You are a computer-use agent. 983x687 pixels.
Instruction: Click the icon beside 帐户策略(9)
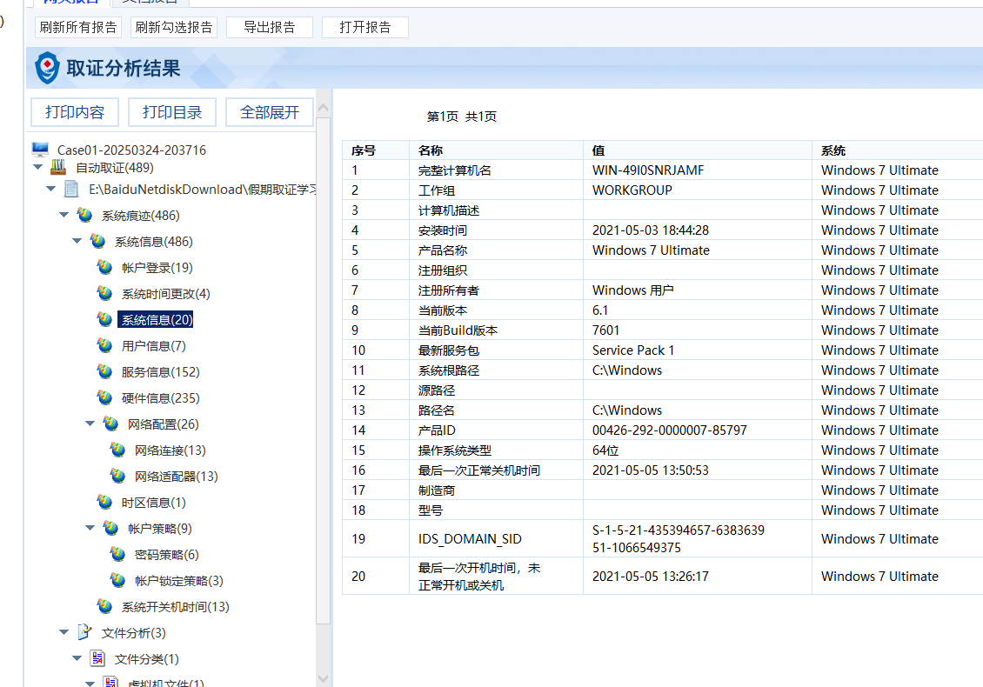(111, 529)
